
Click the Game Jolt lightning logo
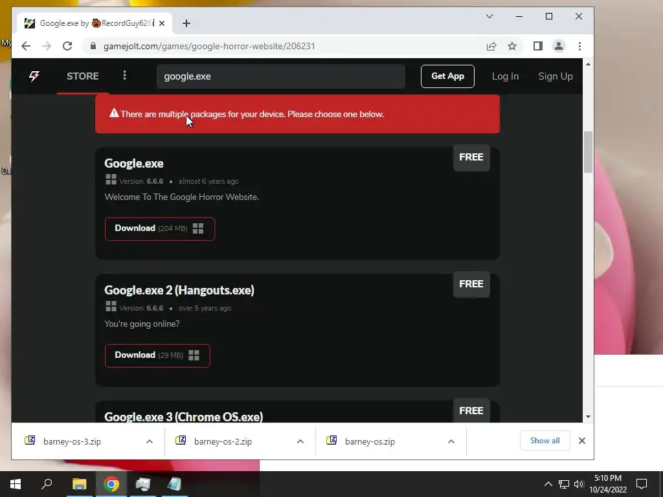point(34,76)
